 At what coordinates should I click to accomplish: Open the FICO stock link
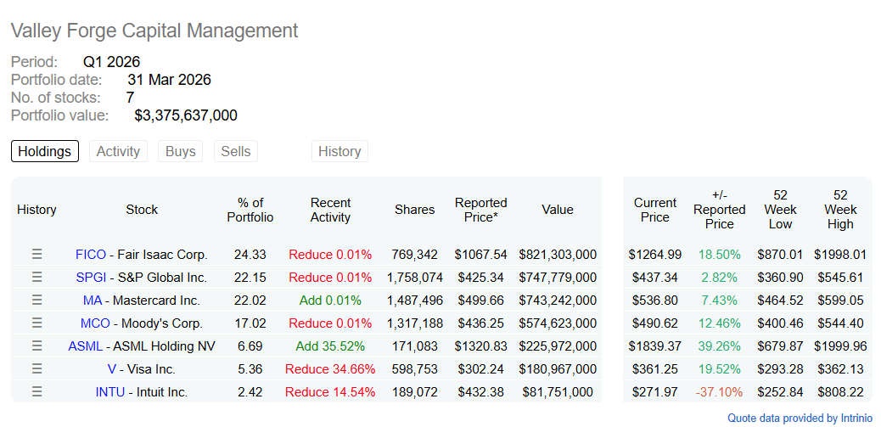point(91,255)
